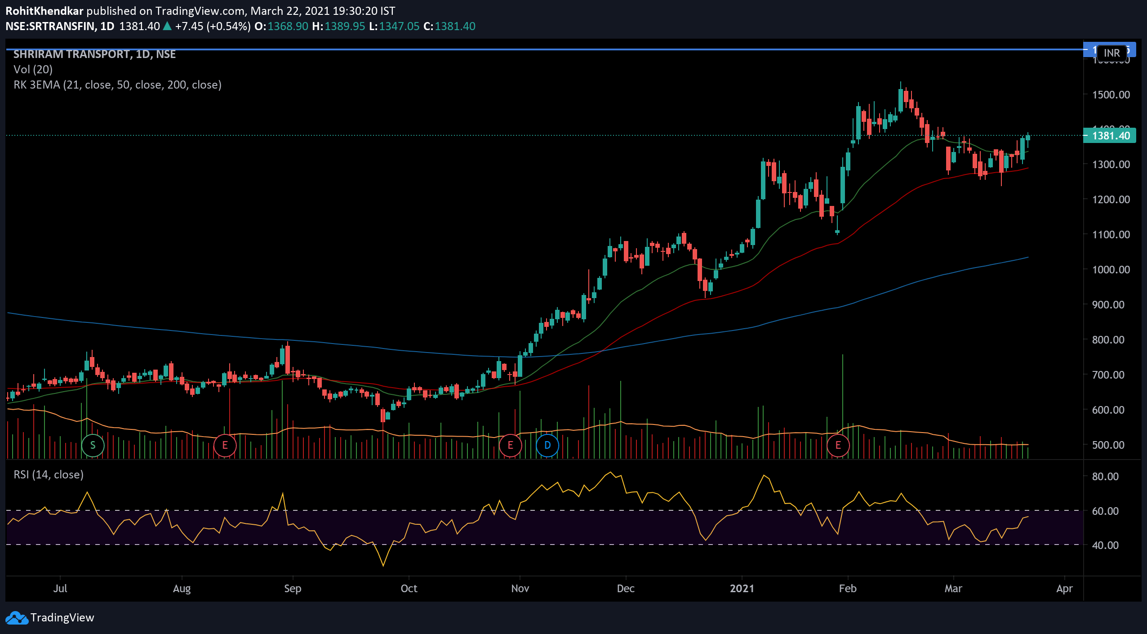This screenshot has height=634, width=1147.
Task: Click the Oct label on time axis
Action: pos(409,588)
